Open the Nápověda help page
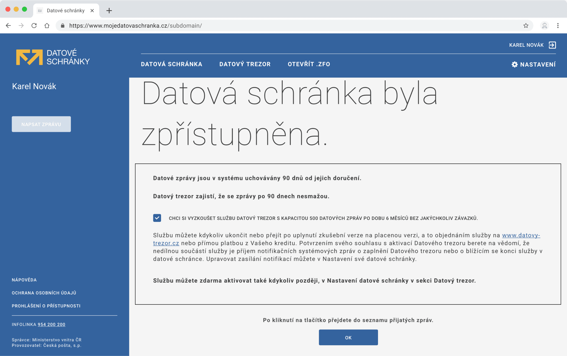 [24, 280]
